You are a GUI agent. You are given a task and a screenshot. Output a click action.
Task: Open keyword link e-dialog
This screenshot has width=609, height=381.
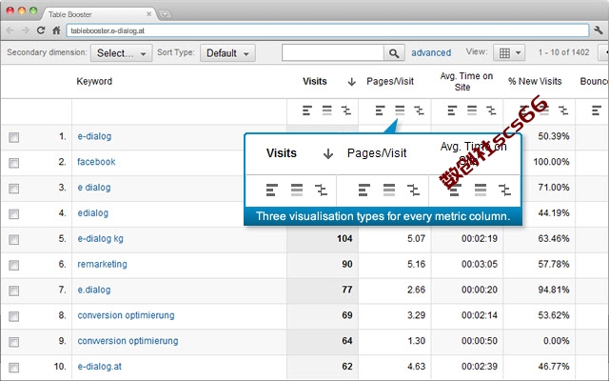(x=94, y=136)
